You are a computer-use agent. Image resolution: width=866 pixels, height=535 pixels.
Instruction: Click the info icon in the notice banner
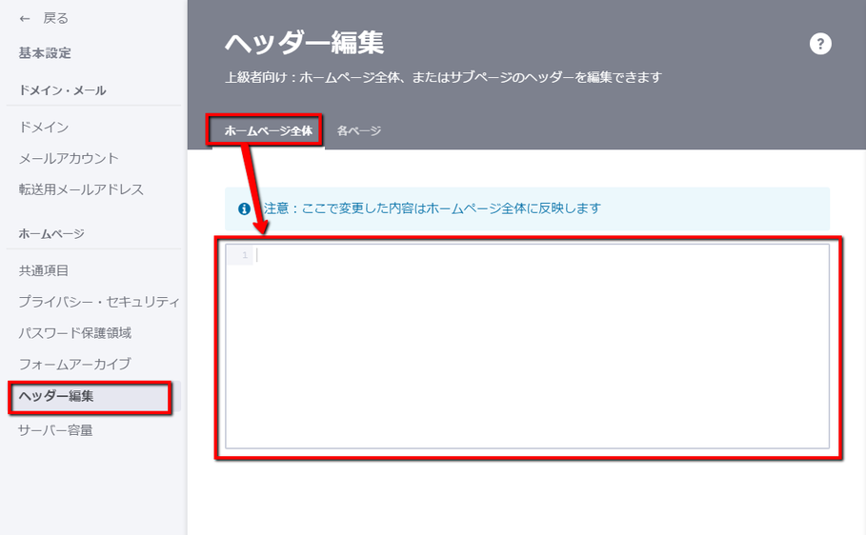[x=244, y=208]
